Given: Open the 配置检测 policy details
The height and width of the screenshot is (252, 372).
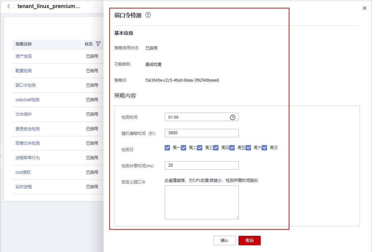Looking at the screenshot, I should 24,71.
